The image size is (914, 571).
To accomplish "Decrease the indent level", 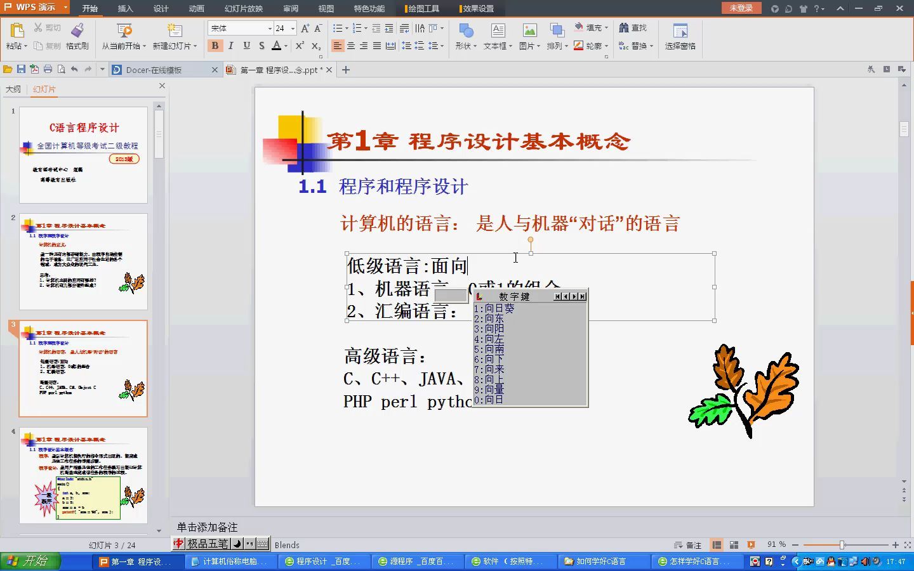I will point(376,29).
